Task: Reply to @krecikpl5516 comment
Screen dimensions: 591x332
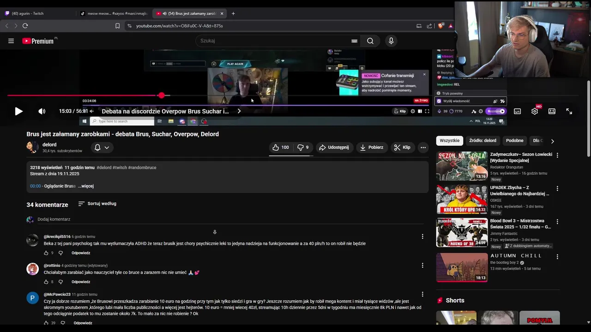Action: [x=81, y=253]
